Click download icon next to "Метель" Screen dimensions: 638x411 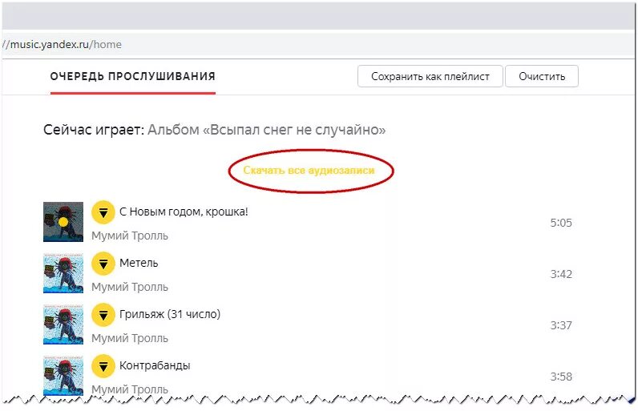[x=103, y=264]
